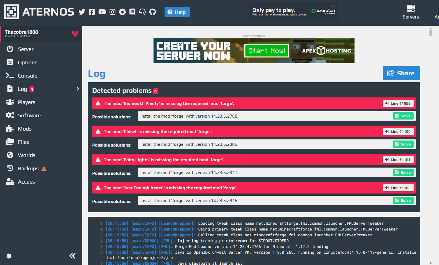Viewport: 439px width, 265px height.
Task: Click the Apex Hosting logo in ad
Action: (327, 51)
